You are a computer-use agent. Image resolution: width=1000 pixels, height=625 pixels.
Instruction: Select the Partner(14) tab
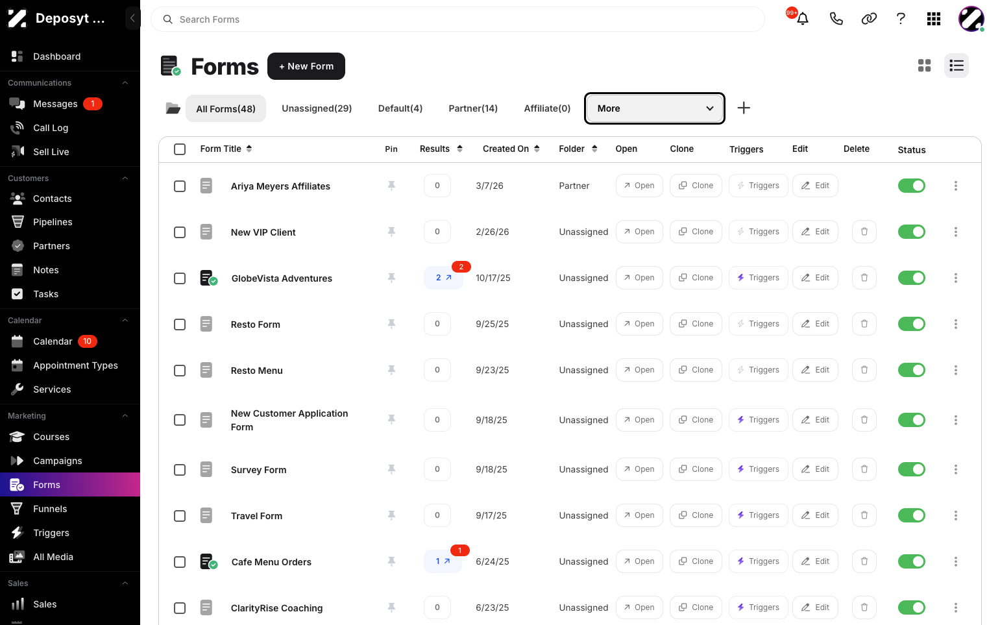pyautogui.click(x=473, y=108)
